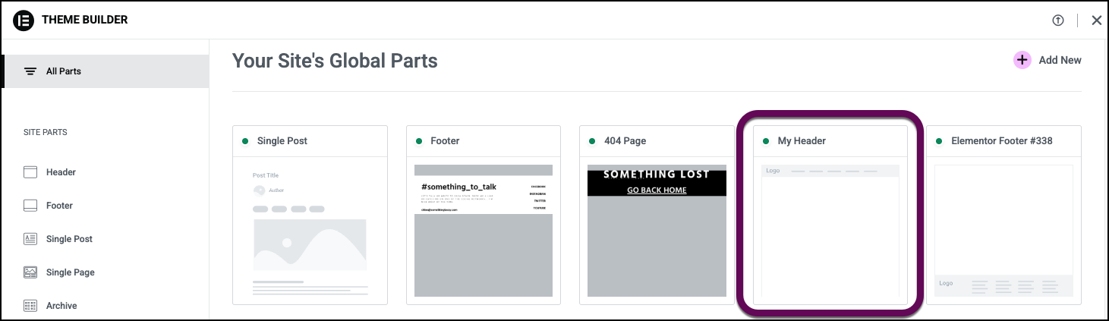Click the Elementor logo icon
Screen dimensions: 1109x321
pos(24,20)
